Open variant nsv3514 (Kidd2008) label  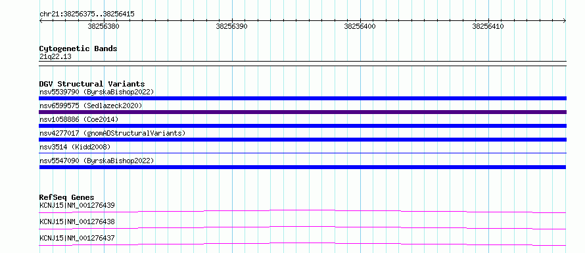click(x=75, y=147)
